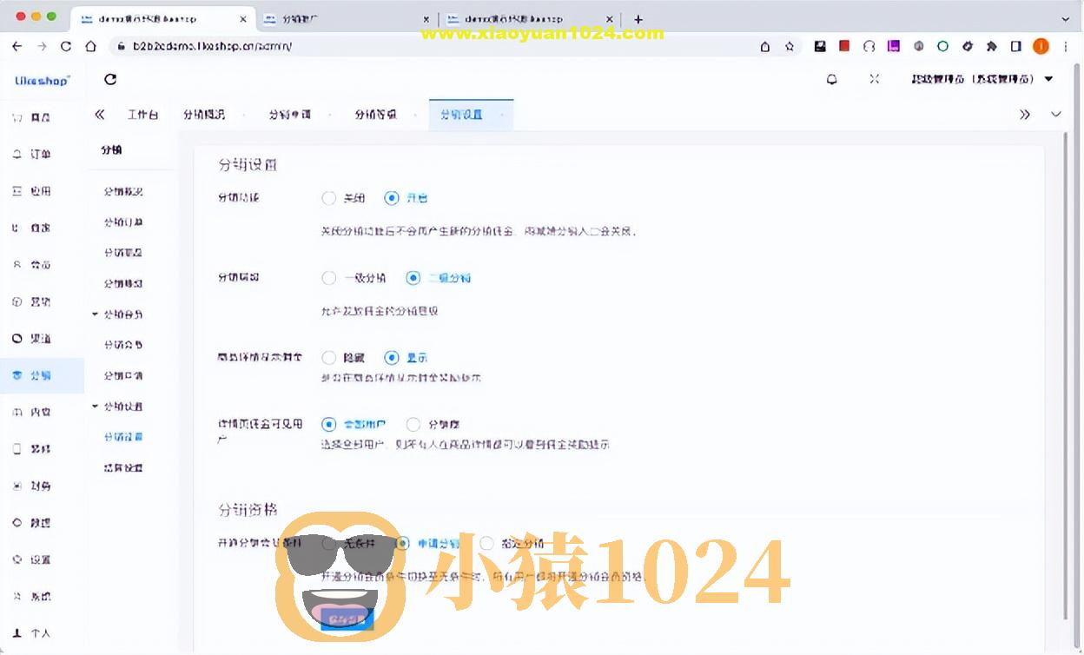Click the notification bell icon
Viewport: 1084px width, 655px height.
pos(831,78)
